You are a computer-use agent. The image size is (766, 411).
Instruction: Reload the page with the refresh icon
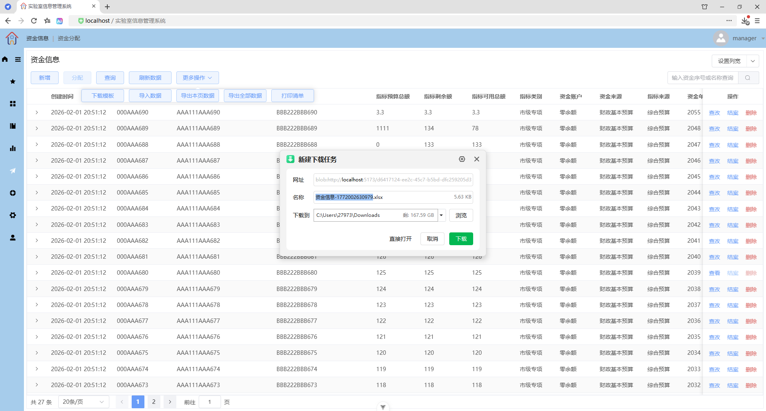click(x=34, y=21)
